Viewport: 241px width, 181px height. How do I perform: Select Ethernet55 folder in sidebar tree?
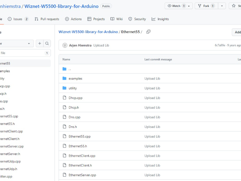25,63
